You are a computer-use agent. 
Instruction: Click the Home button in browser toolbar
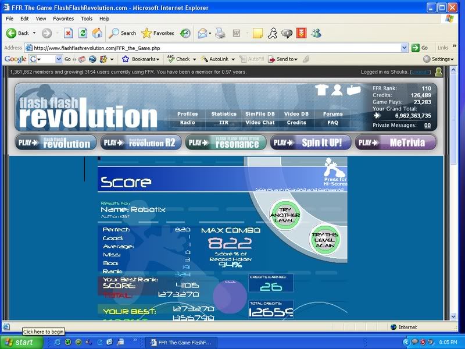(98, 33)
